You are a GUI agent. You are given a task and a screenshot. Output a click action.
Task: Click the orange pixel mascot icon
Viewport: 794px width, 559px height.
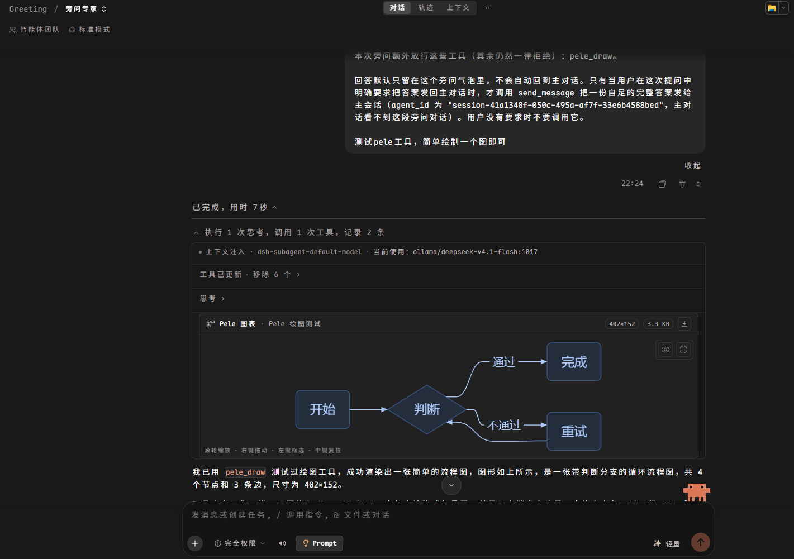[696, 492]
